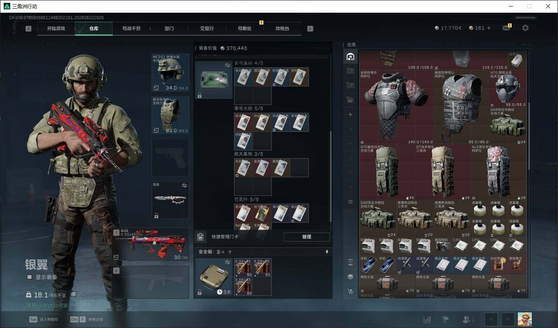Click the safe box help question mark
558x328 pixels.
pos(229,252)
